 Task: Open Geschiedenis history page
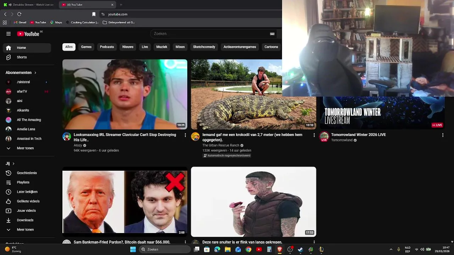pos(27,173)
